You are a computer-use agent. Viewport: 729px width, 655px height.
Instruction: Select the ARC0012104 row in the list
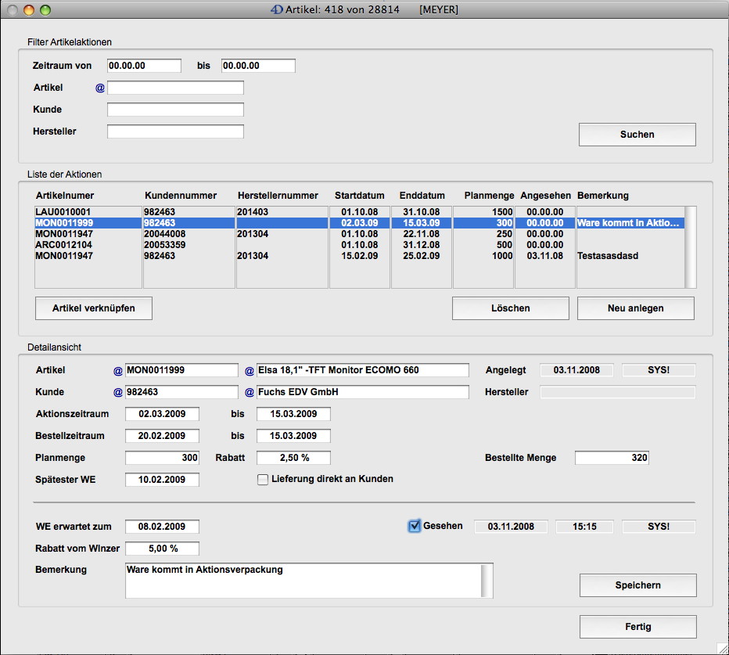pyautogui.click(x=63, y=245)
